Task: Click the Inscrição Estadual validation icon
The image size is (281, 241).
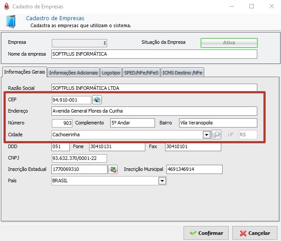Action: click(x=113, y=169)
